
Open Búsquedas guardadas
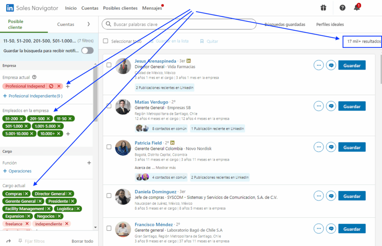(285, 24)
